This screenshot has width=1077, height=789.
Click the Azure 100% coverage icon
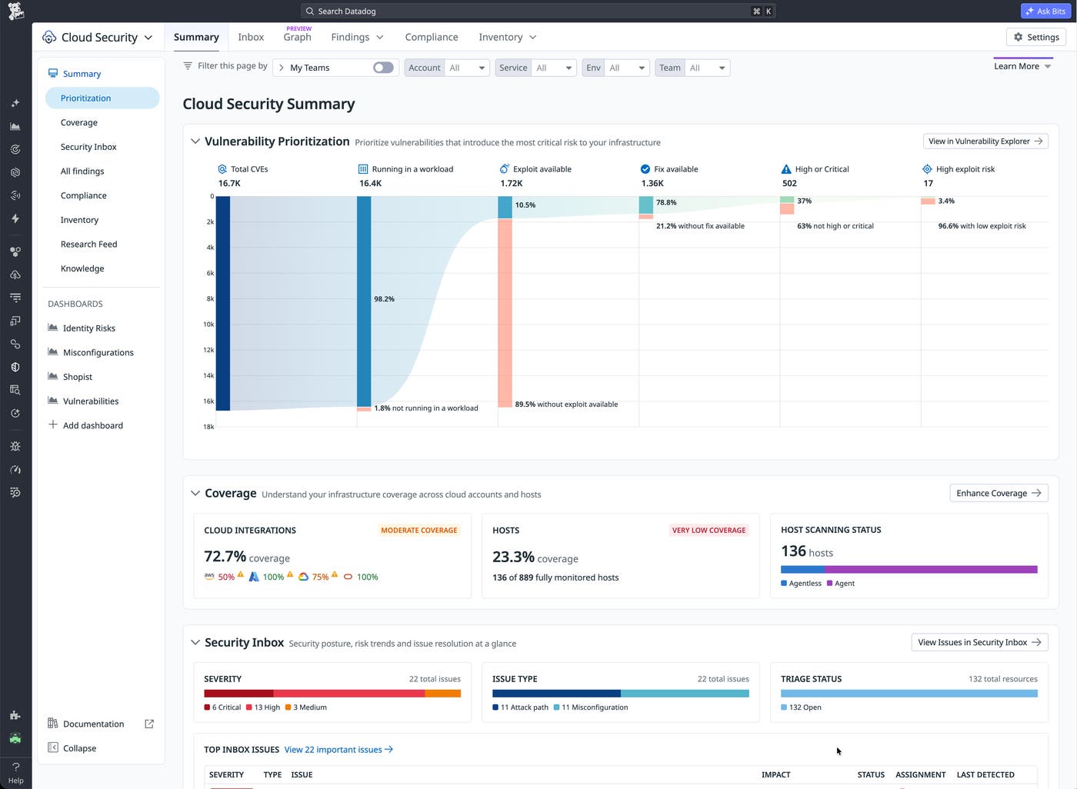click(x=254, y=577)
